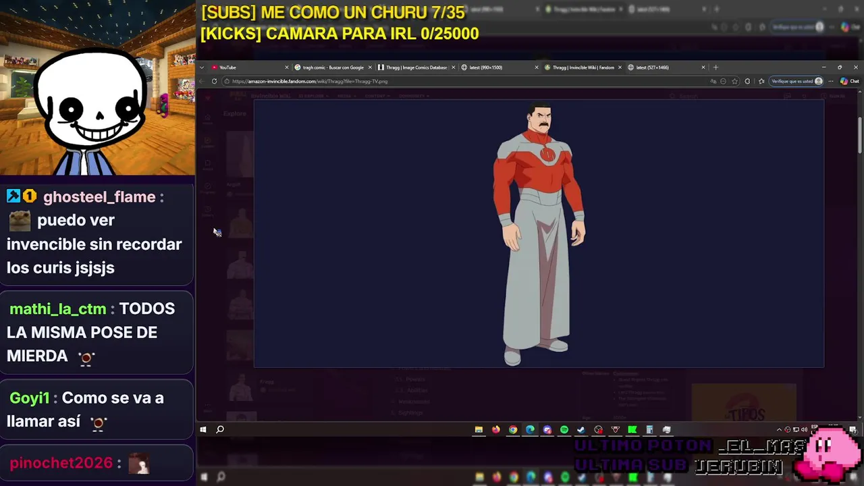
Task: Open the volume control in system tray
Action: [804, 429]
